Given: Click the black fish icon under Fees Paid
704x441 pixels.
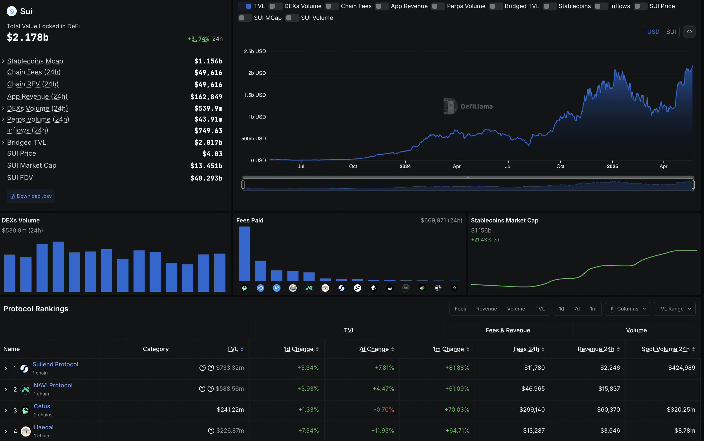Looking at the screenshot, I should tap(374, 288).
